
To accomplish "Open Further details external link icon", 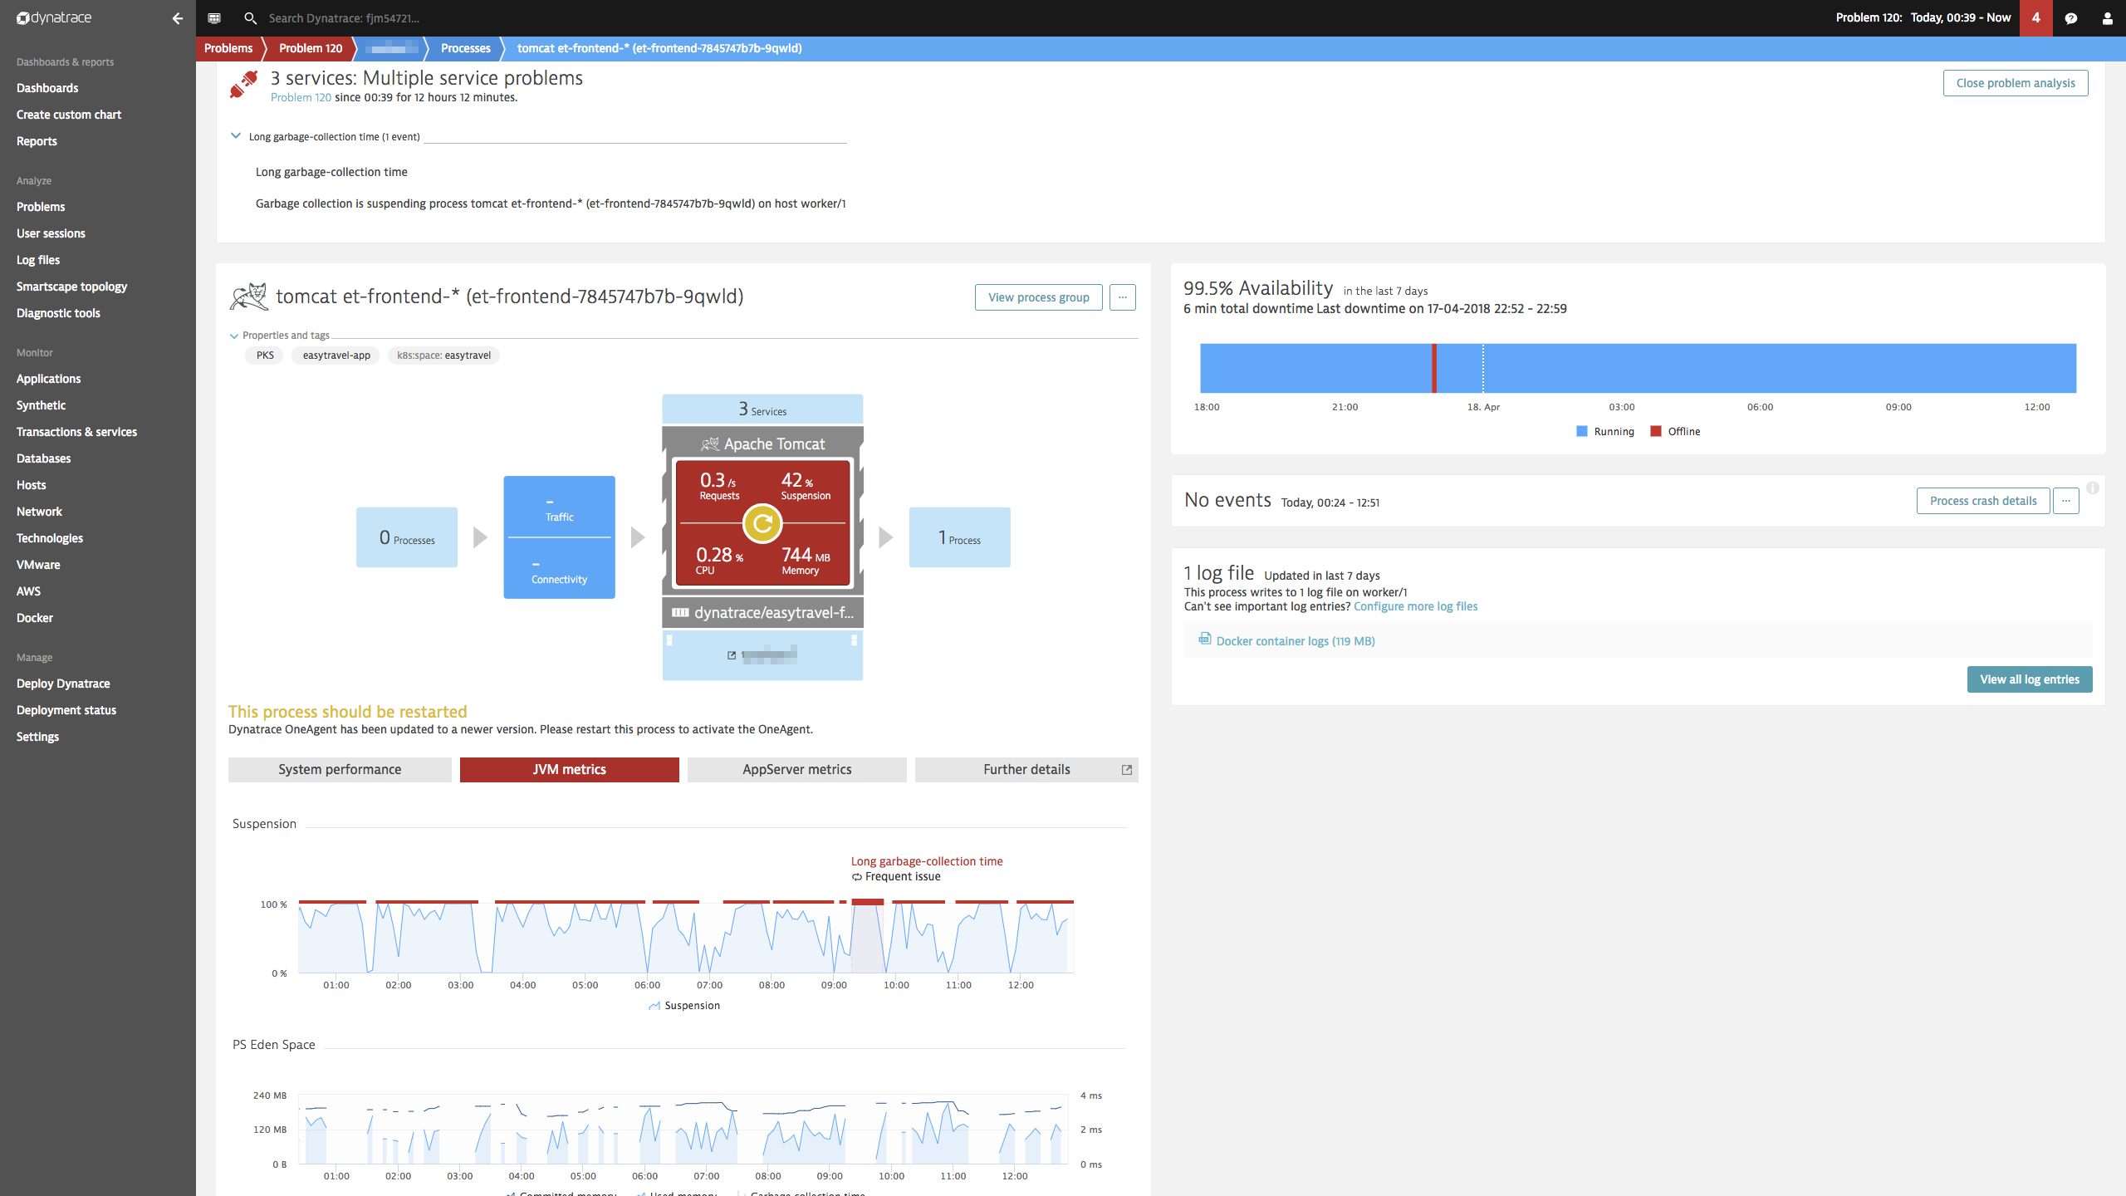I will 1127,770.
